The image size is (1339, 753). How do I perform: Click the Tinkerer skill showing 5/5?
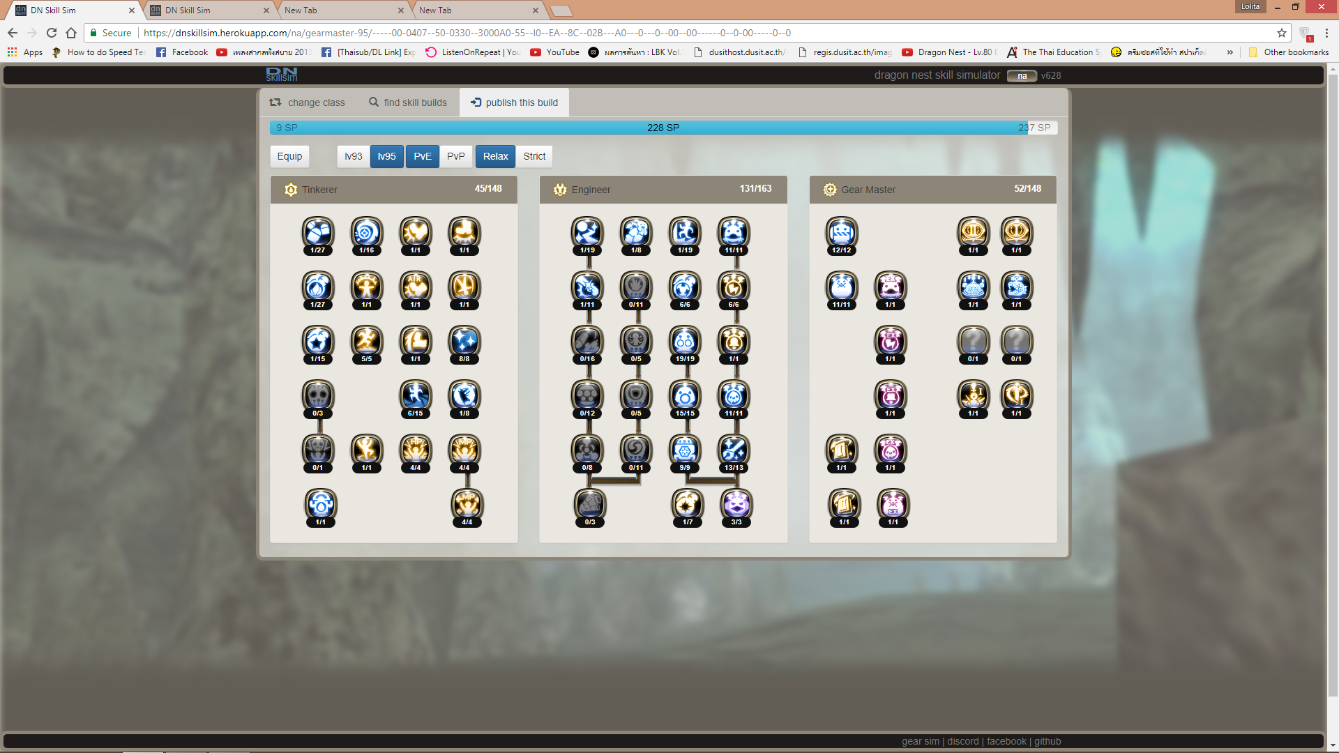click(366, 342)
